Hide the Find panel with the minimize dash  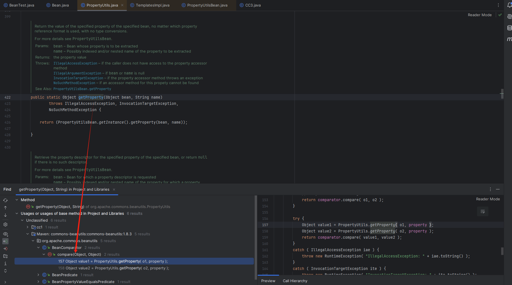point(498,189)
